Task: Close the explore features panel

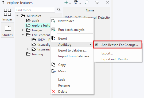Action: (x=107, y=2)
